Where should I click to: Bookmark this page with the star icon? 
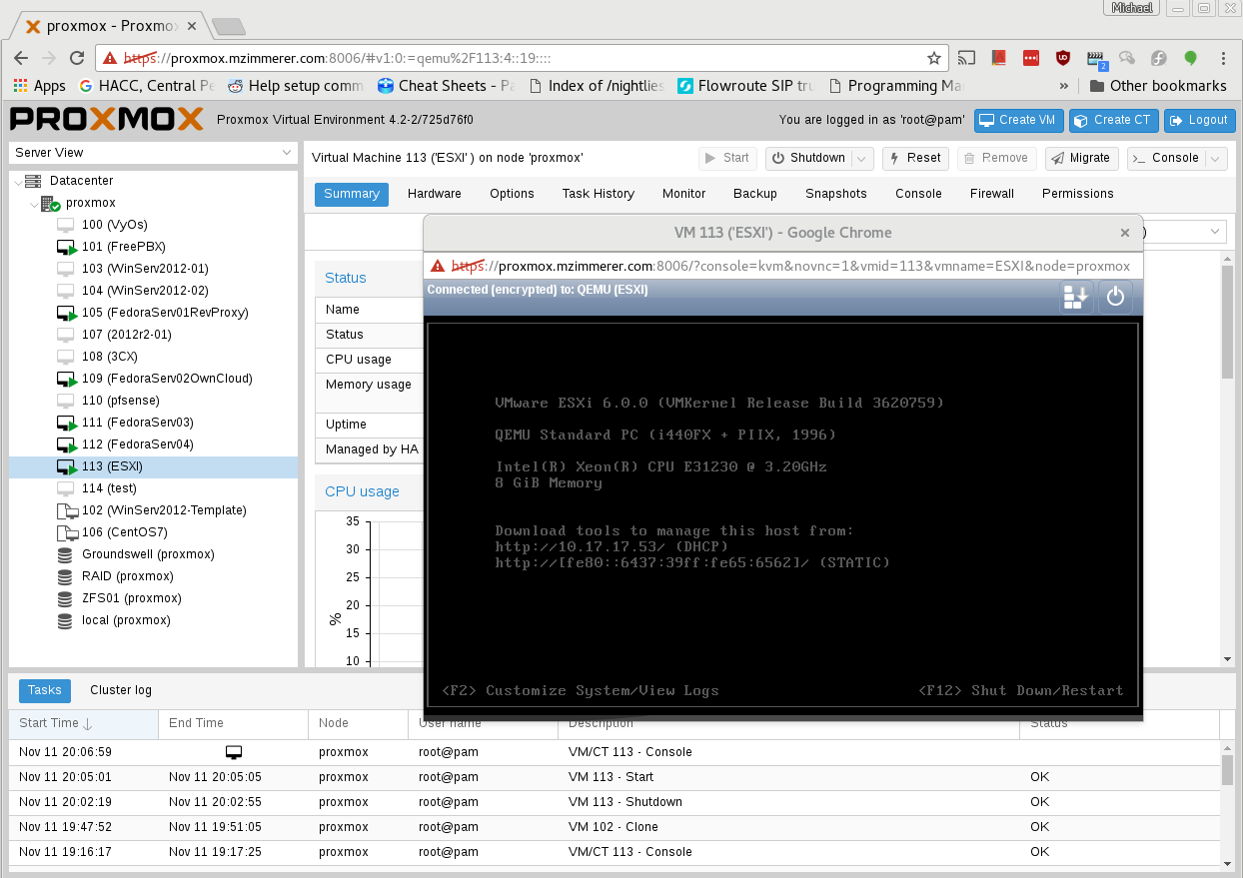[x=934, y=58]
